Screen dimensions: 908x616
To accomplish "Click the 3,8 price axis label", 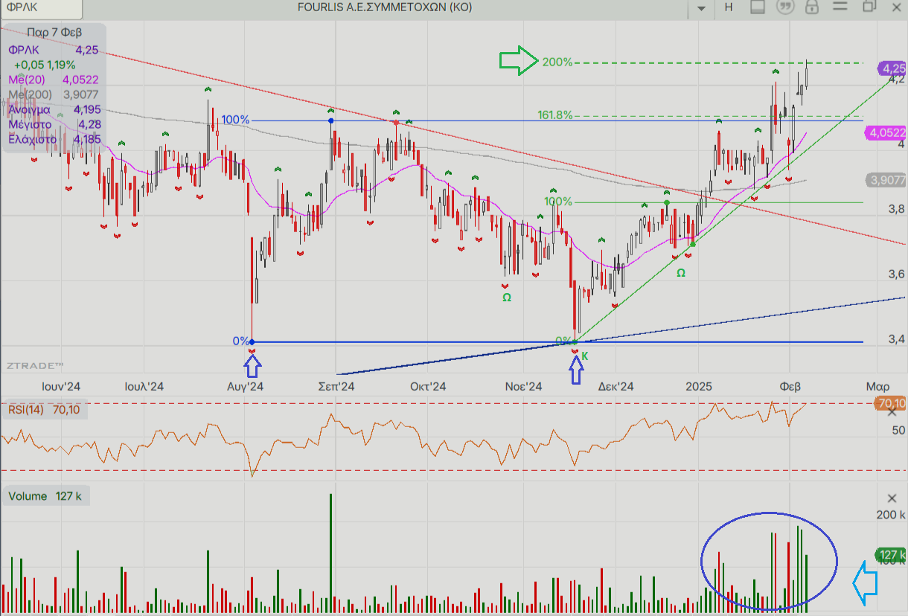I will coord(896,209).
